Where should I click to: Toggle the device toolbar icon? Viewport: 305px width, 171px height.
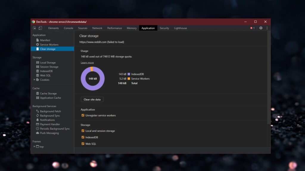coord(40,28)
